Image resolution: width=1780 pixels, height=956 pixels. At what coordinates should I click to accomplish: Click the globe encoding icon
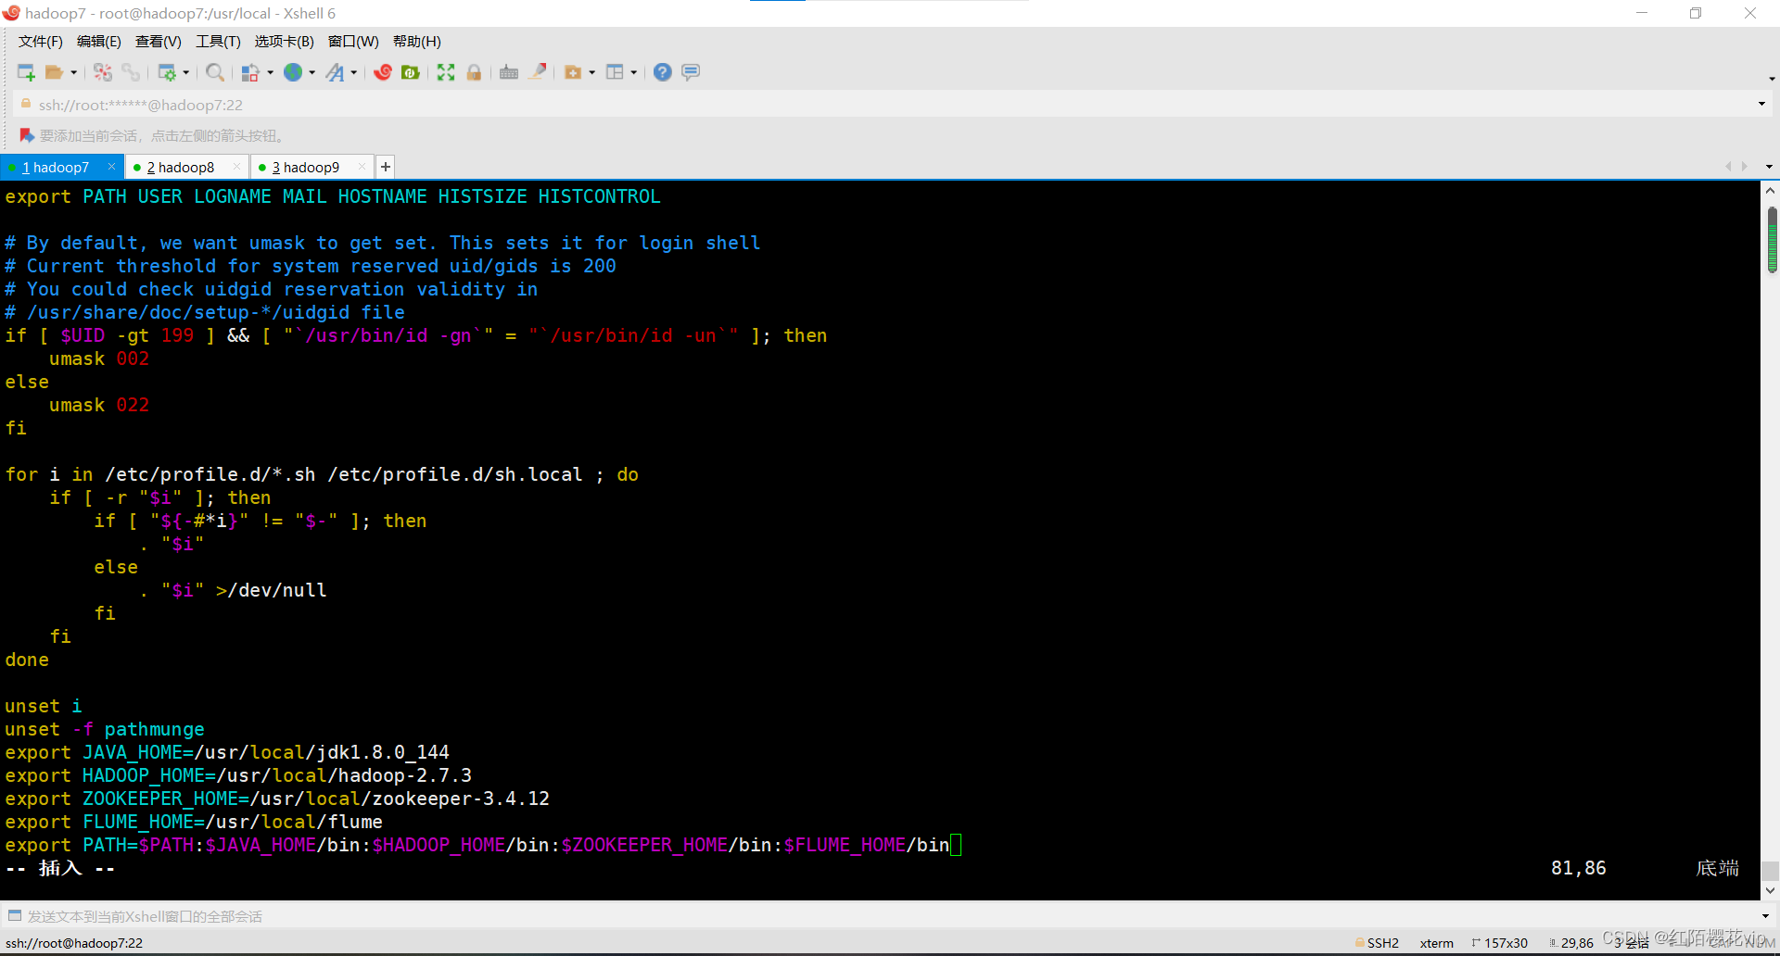click(x=293, y=72)
